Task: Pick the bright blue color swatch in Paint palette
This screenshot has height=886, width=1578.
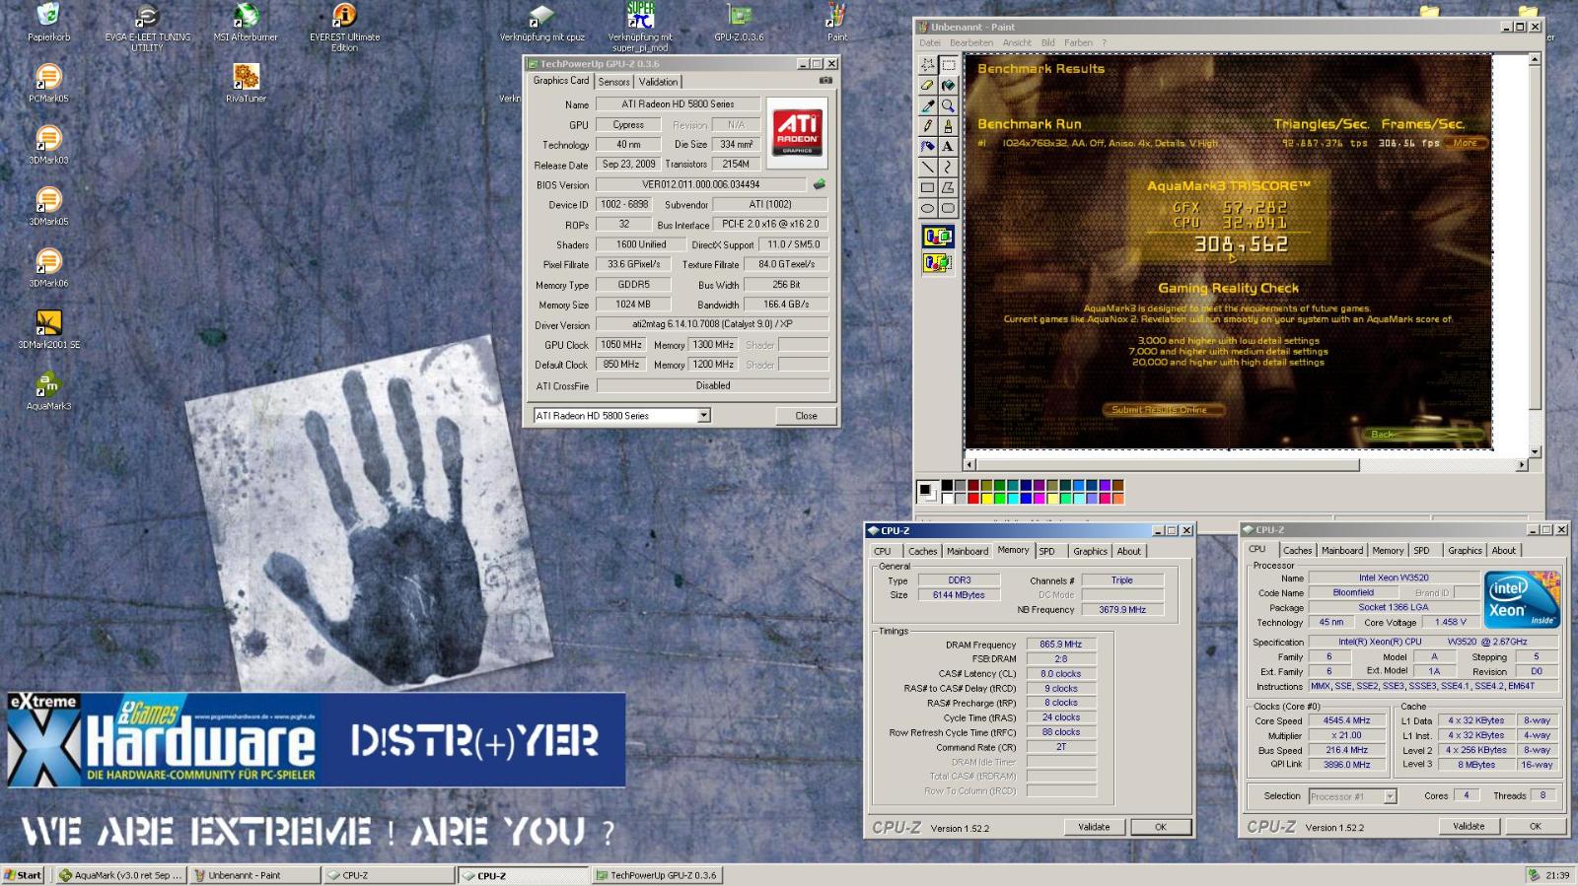Action: click(1026, 498)
